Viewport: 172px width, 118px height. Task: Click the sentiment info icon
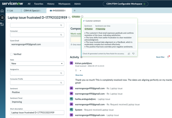pyautogui.click(x=82, y=17)
